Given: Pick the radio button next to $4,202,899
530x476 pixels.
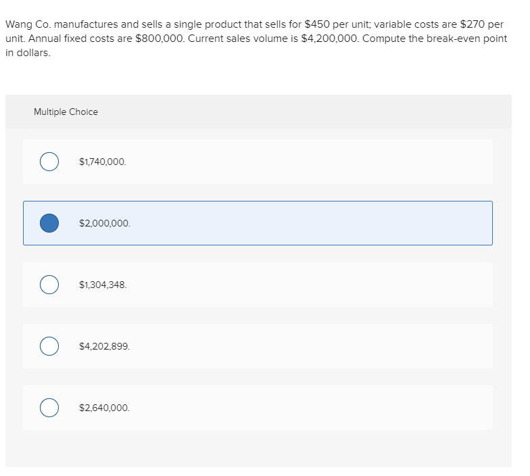Looking at the screenshot, I should pyautogui.click(x=49, y=346).
